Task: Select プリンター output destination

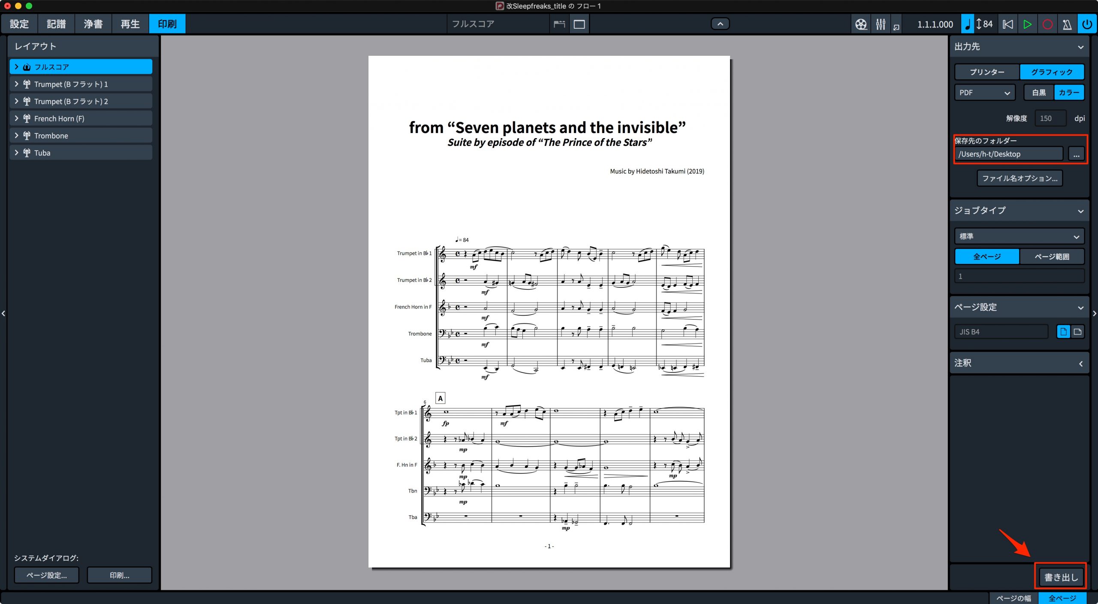Action: (987, 72)
